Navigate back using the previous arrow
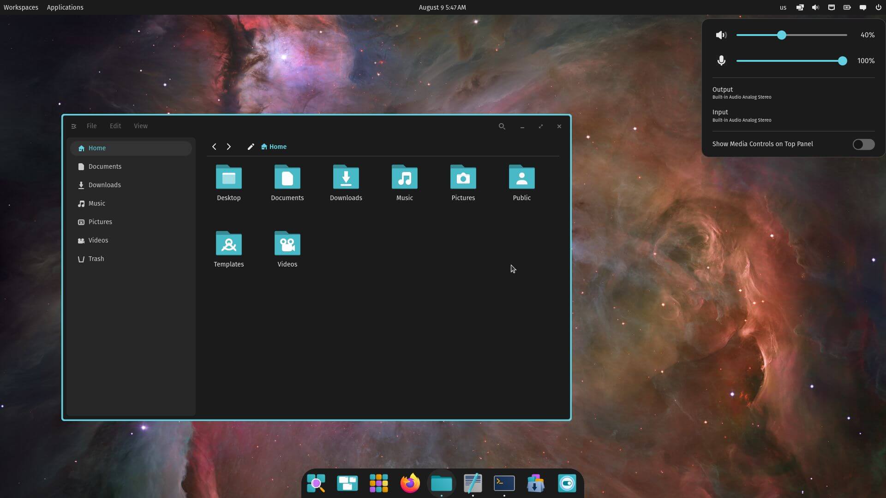Image resolution: width=886 pixels, height=498 pixels. click(x=214, y=146)
